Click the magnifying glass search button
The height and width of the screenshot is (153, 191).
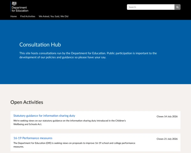(x=177, y=7)
